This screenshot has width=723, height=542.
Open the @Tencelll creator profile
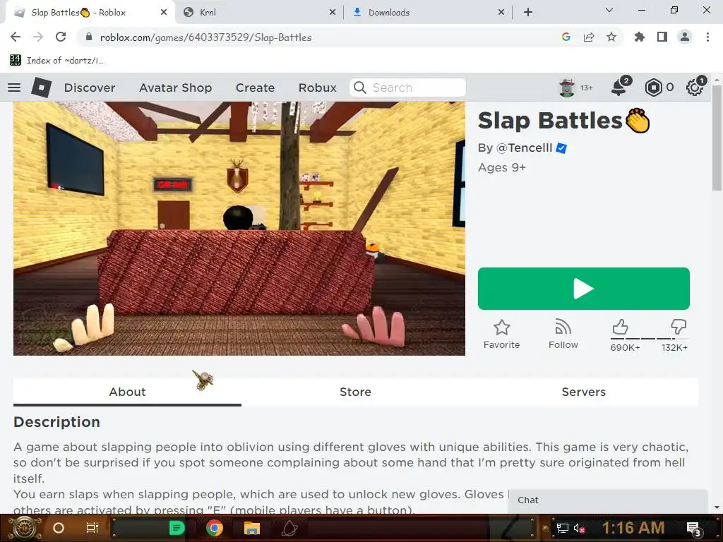524,148
